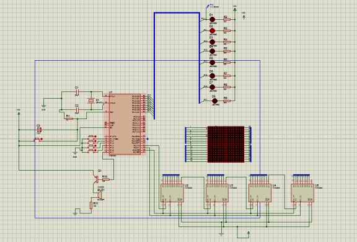This screenshot has width=357, height=242.
Task: Select LED D1 in the LED column
Action: pyautogui.click(x=212, y=20)
